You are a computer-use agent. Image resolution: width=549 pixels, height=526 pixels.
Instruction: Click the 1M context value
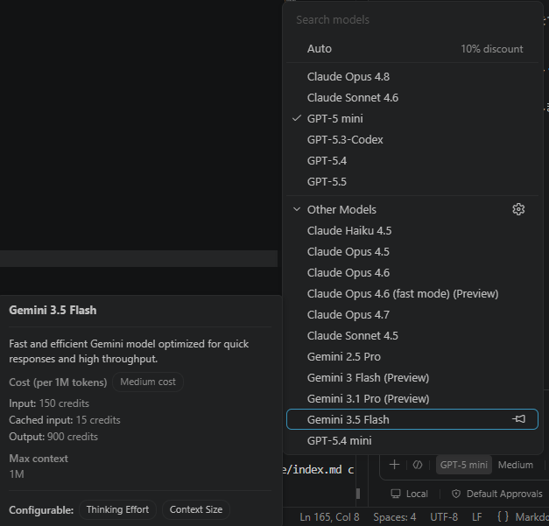point(17,474)
